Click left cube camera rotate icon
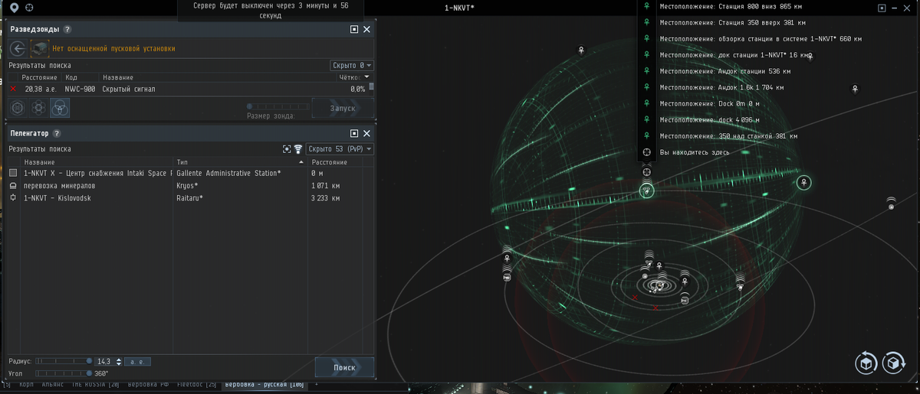Screen dimensions: 920x394 (x=866, y=363)
